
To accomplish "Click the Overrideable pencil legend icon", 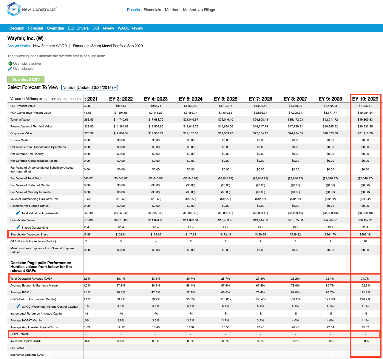I will pos(10,69).
